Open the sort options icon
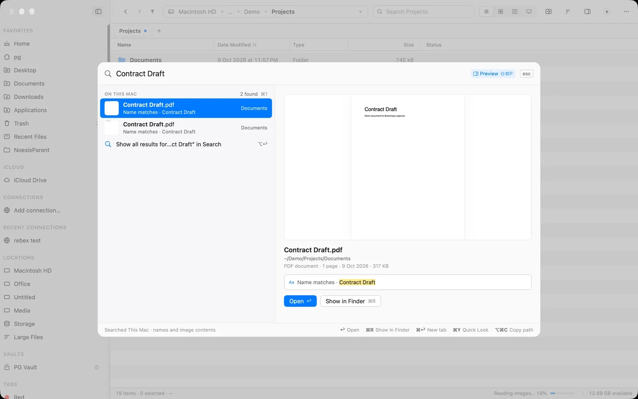This screenshot has width=638, height=399. [x=568, y=12]
